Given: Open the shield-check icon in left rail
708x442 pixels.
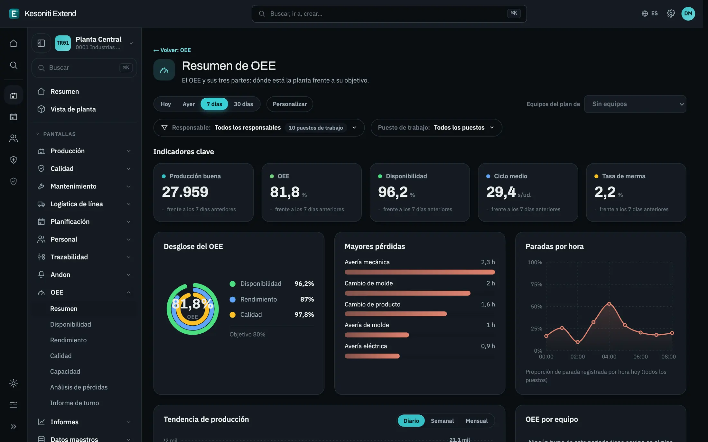Looking at the screenshot, I should pyautogui.click(x=14, y=182).
